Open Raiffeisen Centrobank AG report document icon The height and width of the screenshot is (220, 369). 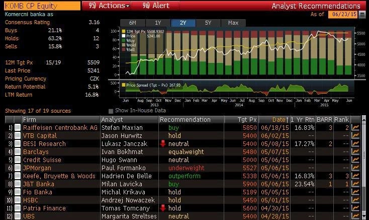[x=18, y=128]
